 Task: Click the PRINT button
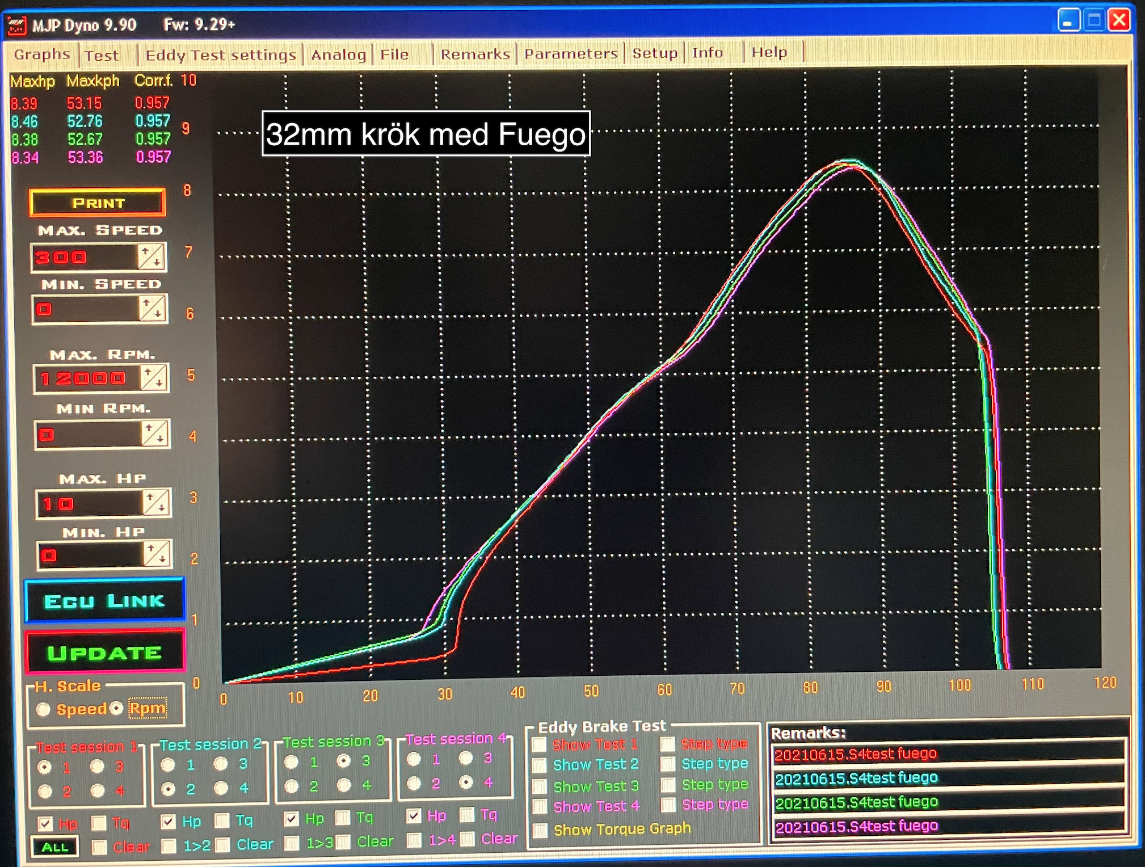click(x=98, y=203)
